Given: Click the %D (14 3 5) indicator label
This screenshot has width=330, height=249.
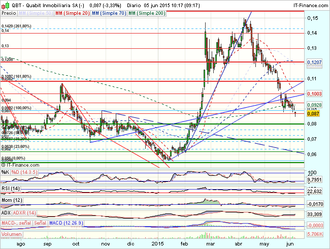Looking at the screenshot, I should click(24, 172).
